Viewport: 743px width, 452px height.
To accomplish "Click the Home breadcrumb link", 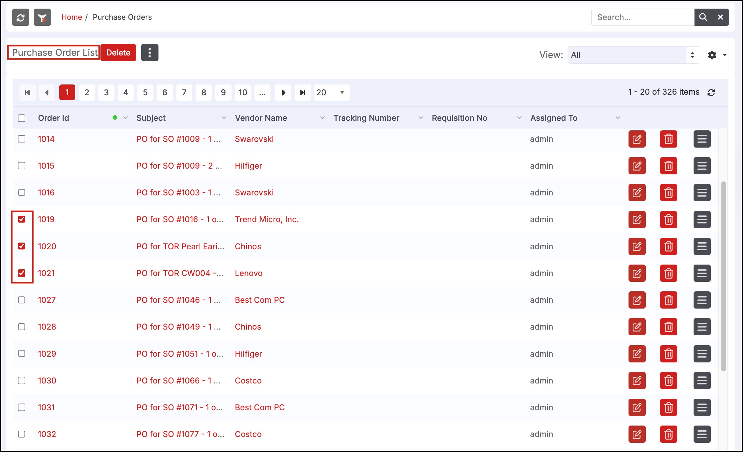I will 71,17.
